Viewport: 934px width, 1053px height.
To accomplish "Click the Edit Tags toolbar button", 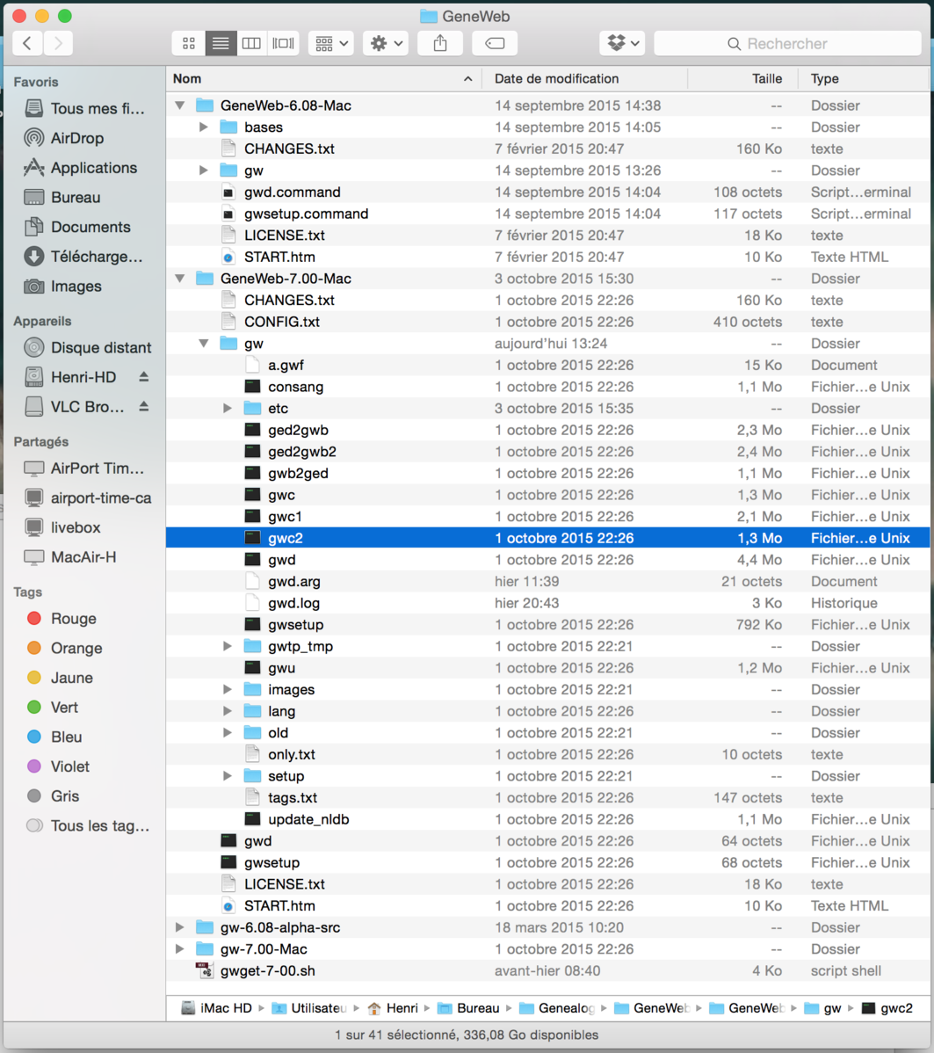I will pyautogui.click(x=495, y=44).
